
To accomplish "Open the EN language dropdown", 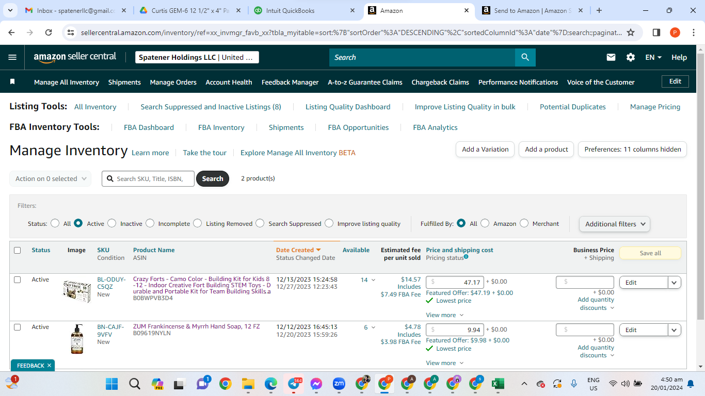I will [x=653, y=57].
